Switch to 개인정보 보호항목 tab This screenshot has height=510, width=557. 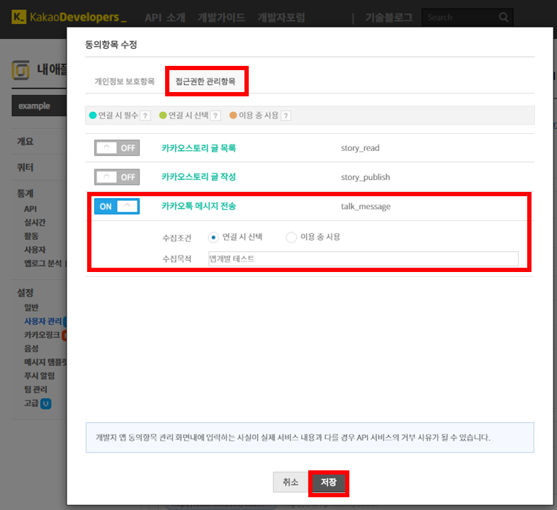click(125, 81)
